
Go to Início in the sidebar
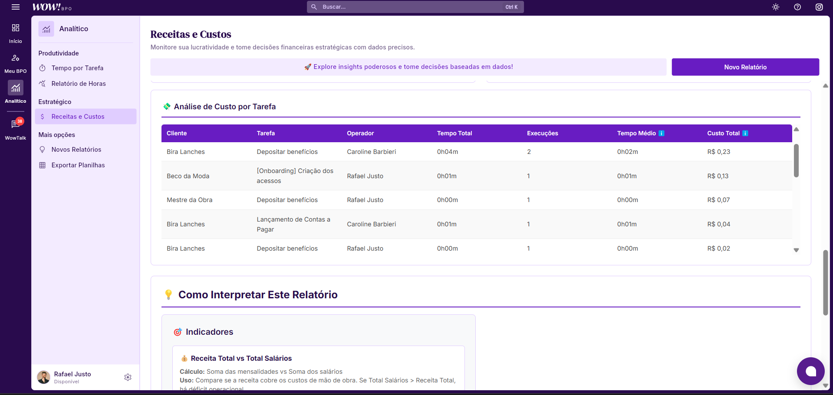coord(16,33)
